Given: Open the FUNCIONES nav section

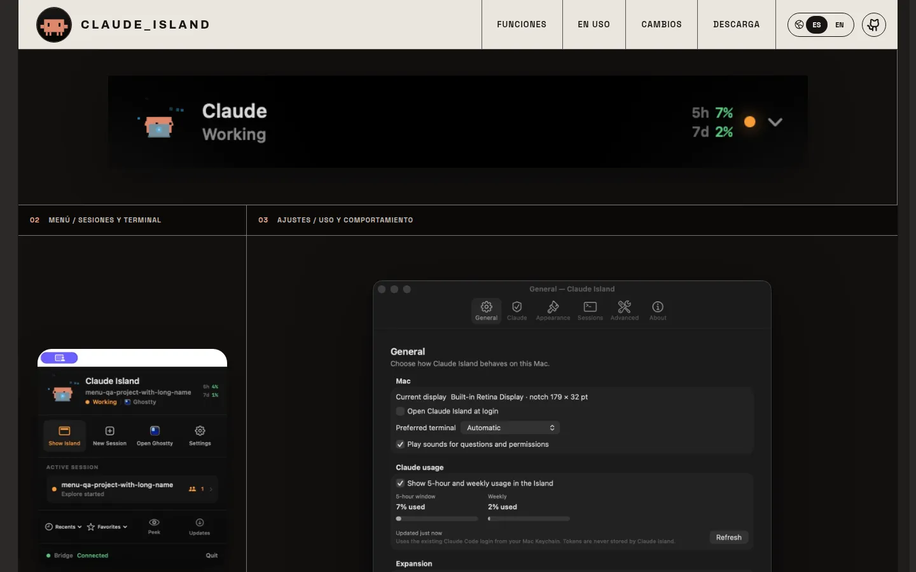Looking at the screenshot, I should (x=522, y=24).
